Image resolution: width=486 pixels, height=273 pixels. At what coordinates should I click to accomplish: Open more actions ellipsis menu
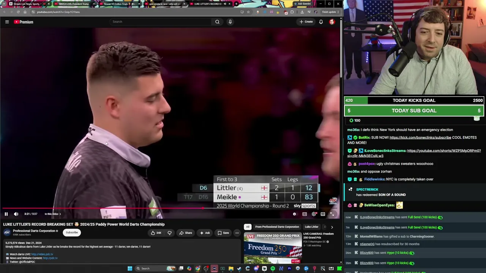click(237, 233)
